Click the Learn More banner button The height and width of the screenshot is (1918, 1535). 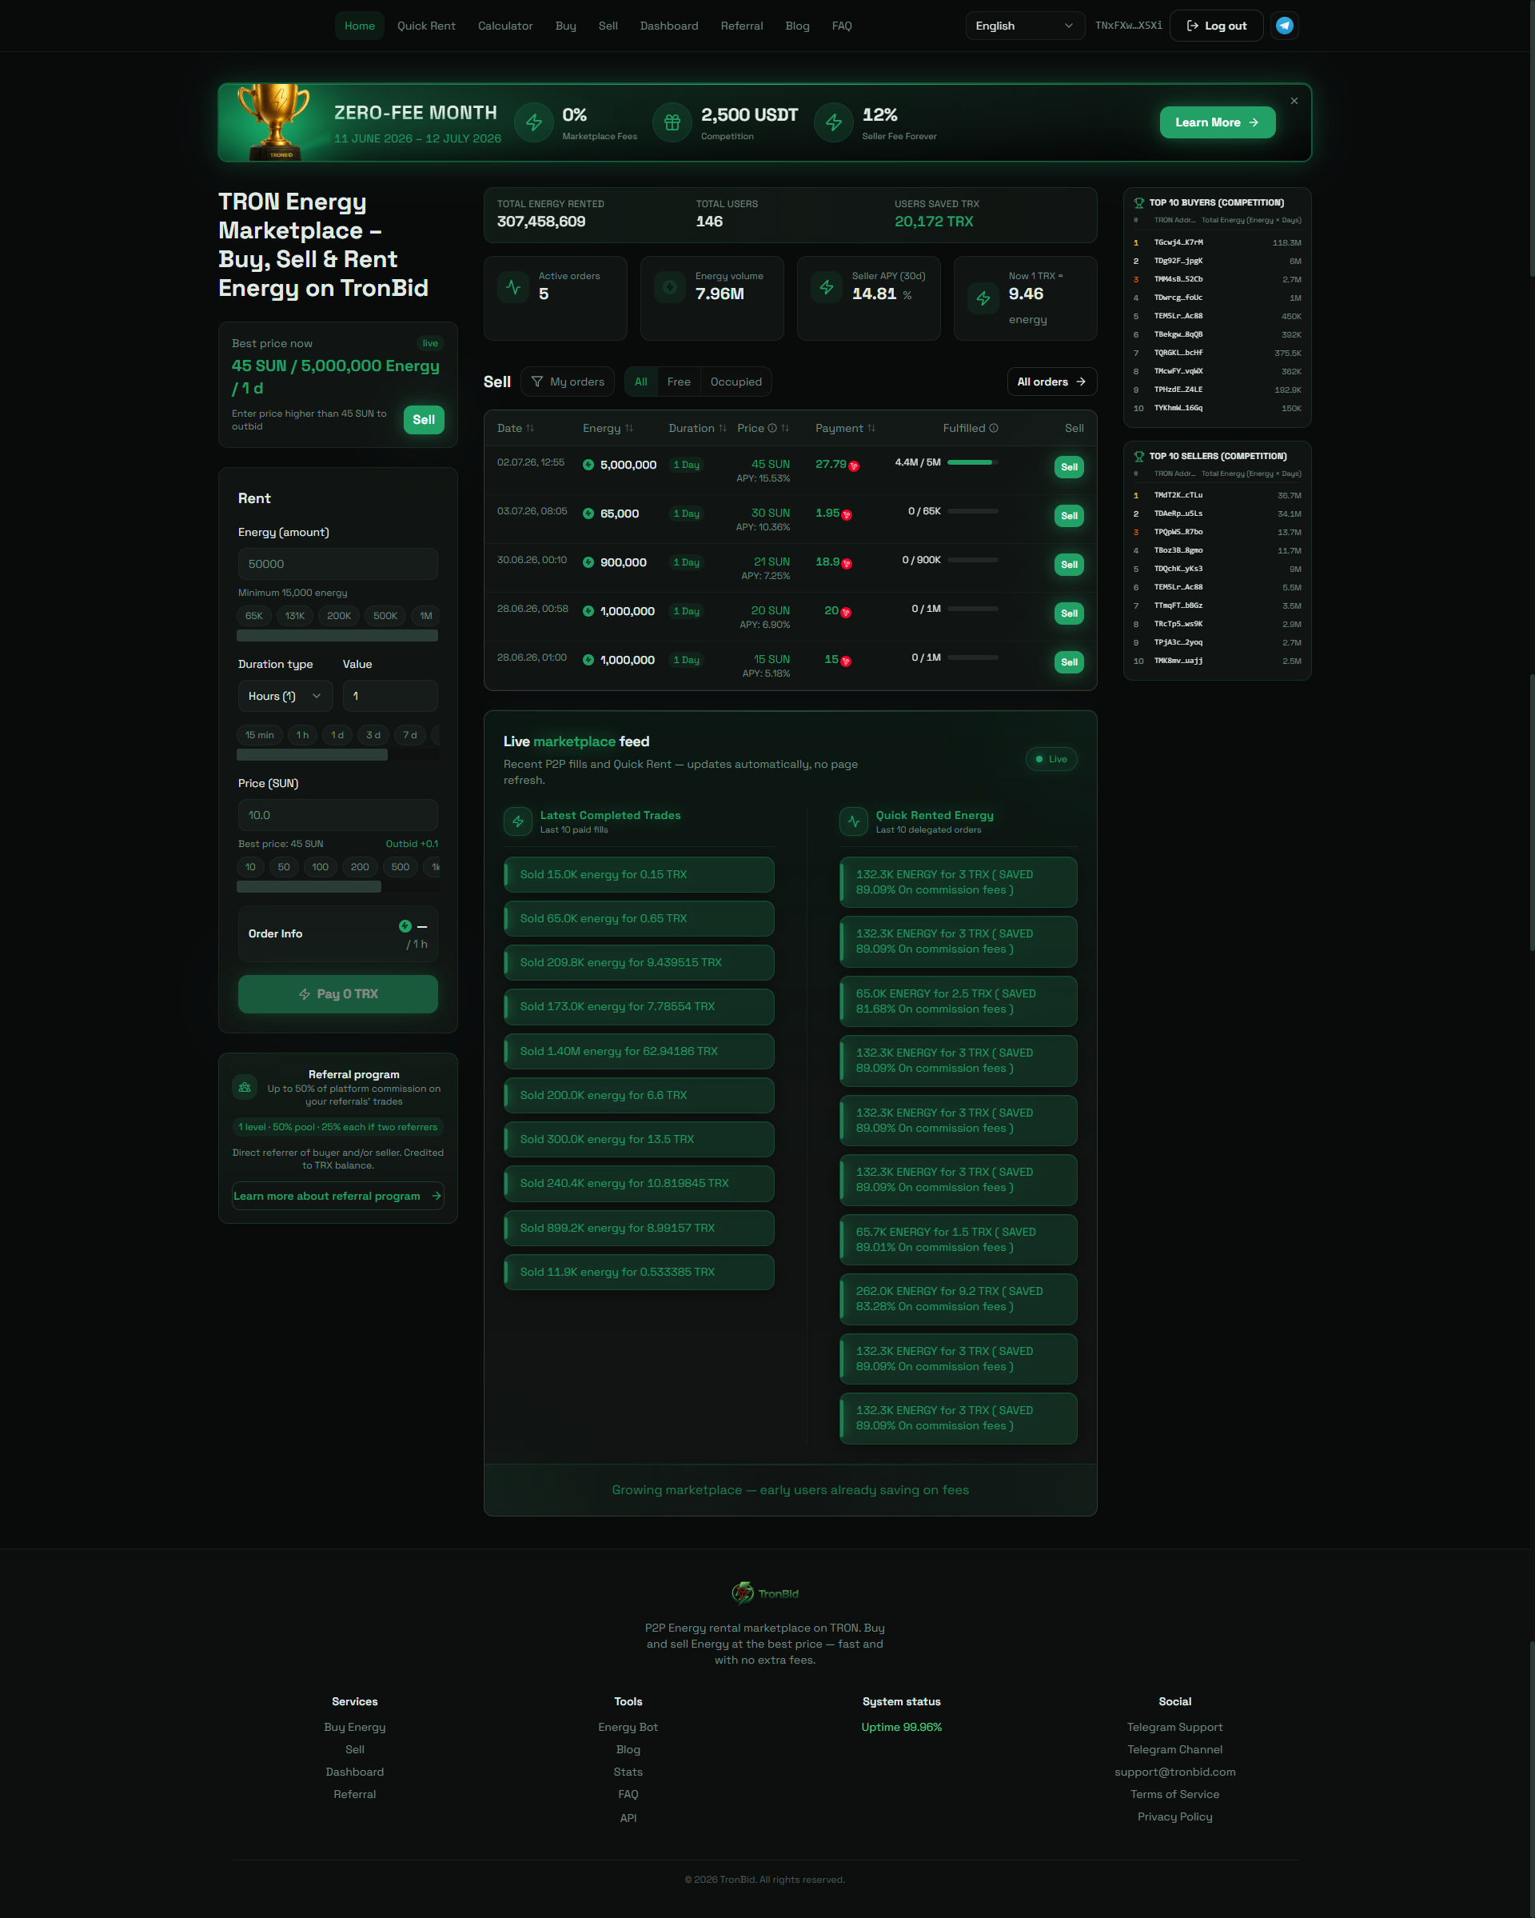pos(1217,122)
